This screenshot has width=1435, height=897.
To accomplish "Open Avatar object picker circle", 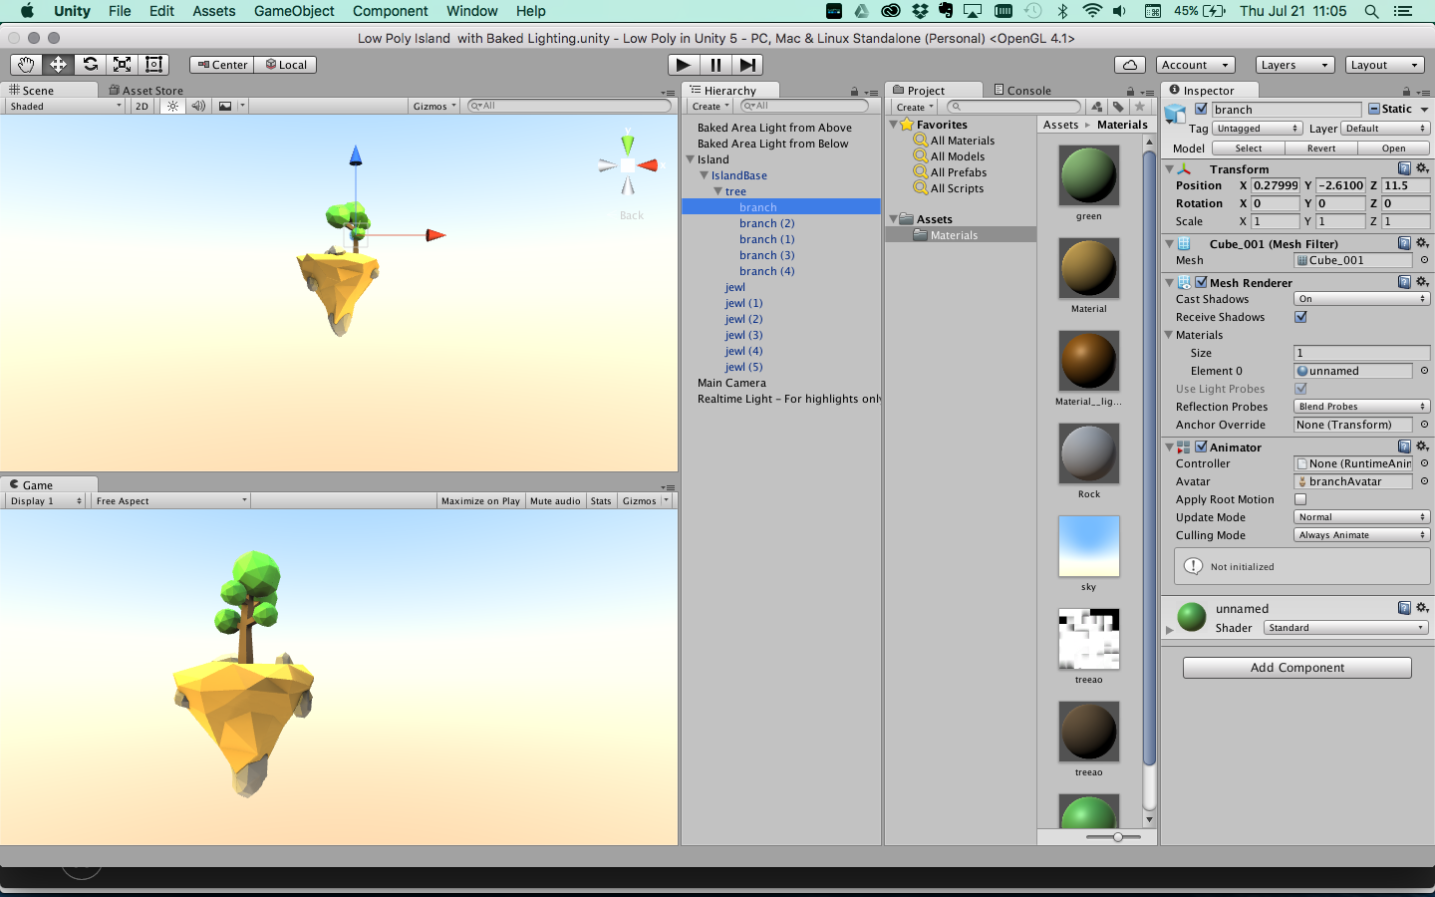I will (x=1424, y=481).
